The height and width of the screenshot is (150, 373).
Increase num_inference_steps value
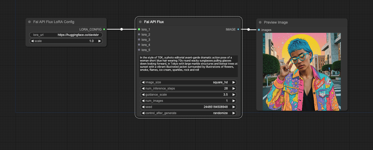pos(234,89)
